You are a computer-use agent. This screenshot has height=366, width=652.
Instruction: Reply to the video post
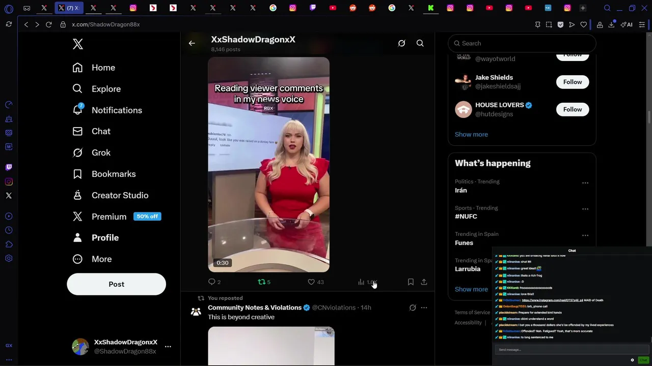(214, 282)
